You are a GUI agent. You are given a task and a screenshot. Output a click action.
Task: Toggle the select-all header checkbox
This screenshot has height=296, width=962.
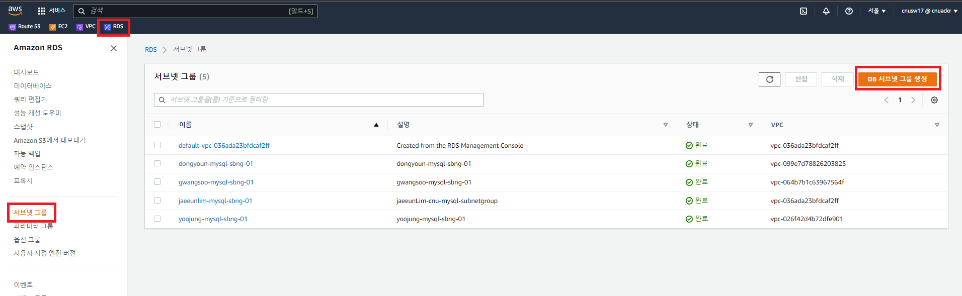157,124
